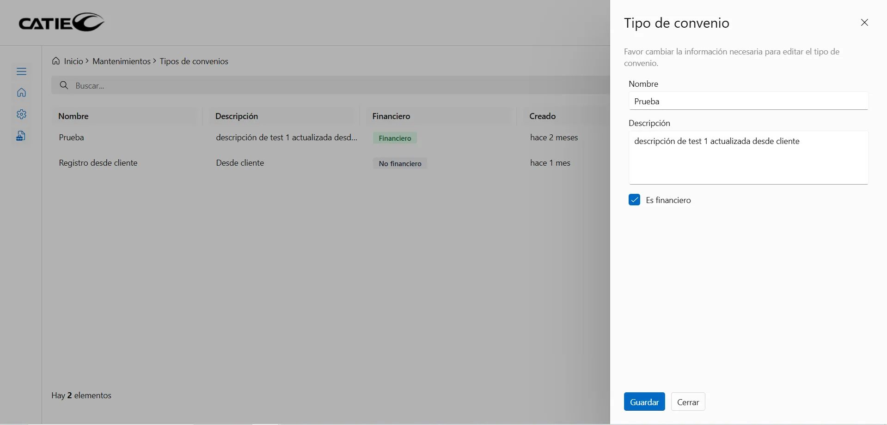Viewport: 887px width, 425px height.
Task: Open the home icon in sidebar
Action: coord(21,93)
